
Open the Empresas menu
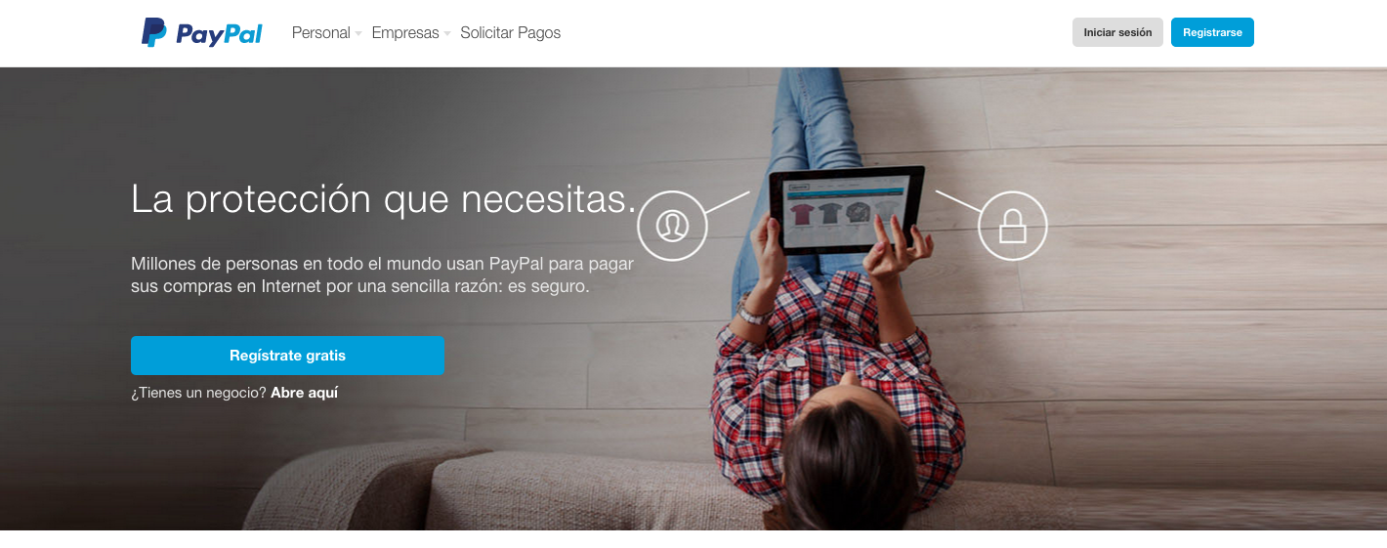pos(405,32)
